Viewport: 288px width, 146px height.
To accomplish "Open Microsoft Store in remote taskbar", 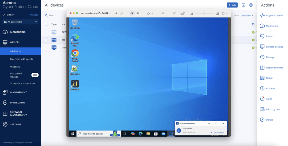I will 156,134.
